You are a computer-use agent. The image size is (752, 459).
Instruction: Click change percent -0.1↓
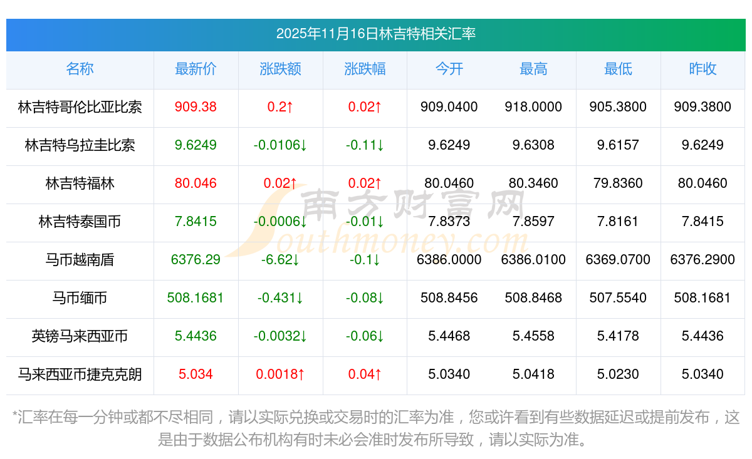pyautogui.click(x=365, y=260)
